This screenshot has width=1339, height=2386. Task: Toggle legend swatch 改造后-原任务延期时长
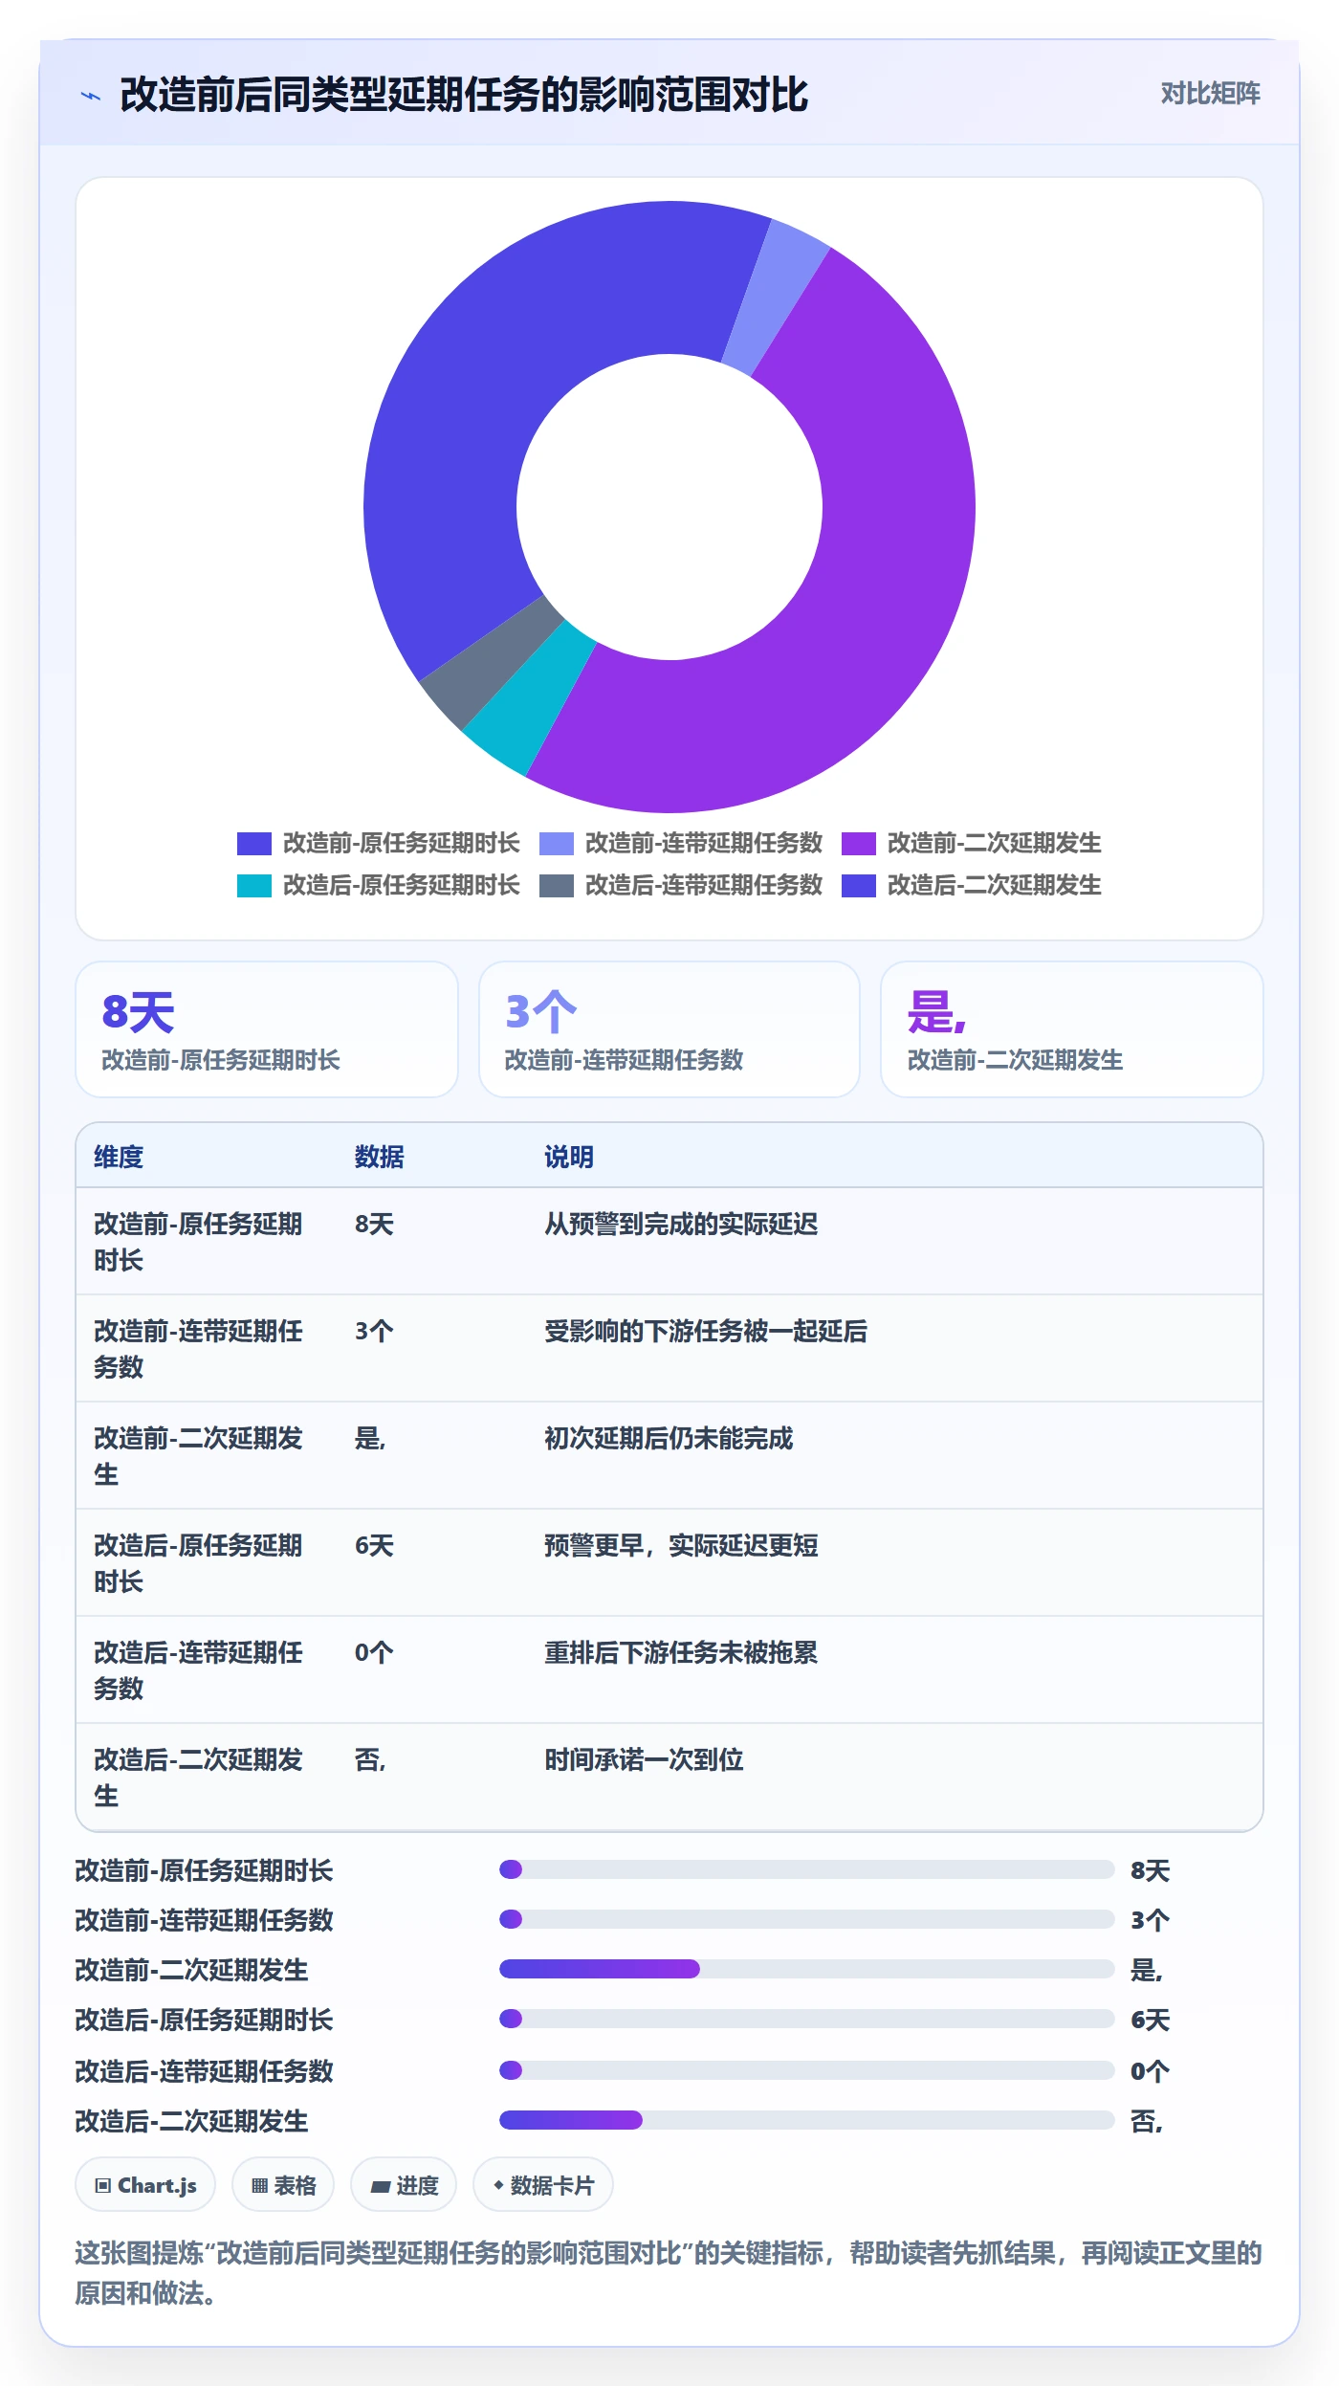tap(254, 885)
